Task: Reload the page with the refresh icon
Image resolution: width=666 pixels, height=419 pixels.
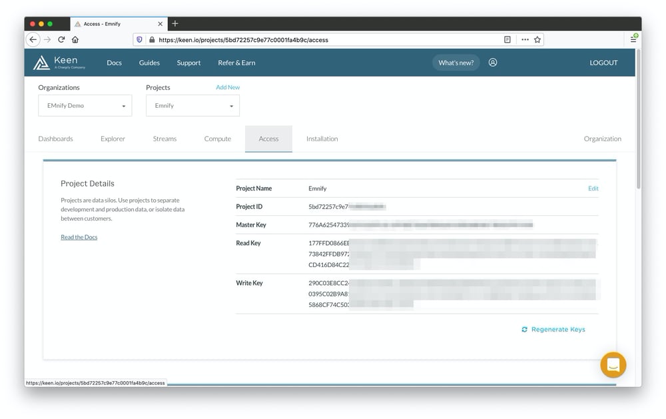Action: tap(61, 39)
